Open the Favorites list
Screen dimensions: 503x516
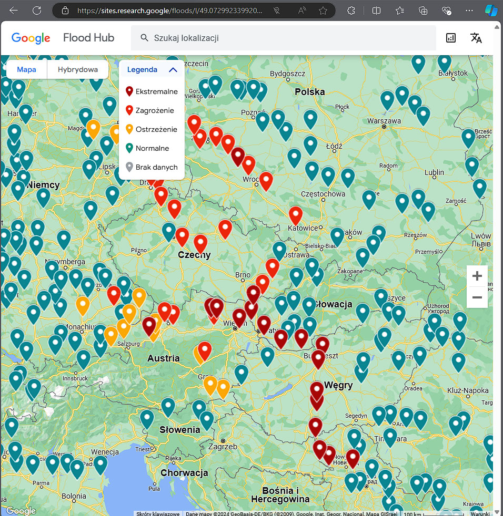[x=399, y=11]
